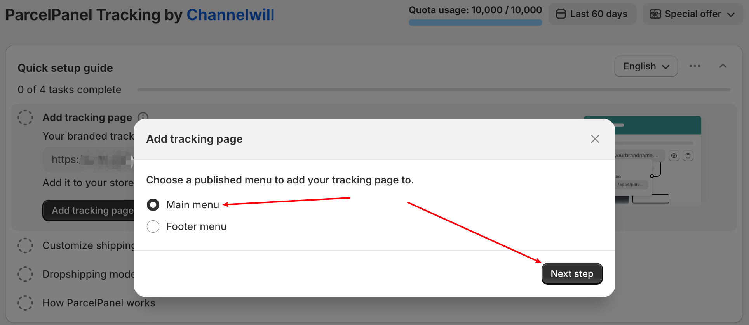Image resolution: width=749 pixels, height=325 pixels.
Task: Click the Next step button
Action: pyautogui.click(x=572, y=274)
